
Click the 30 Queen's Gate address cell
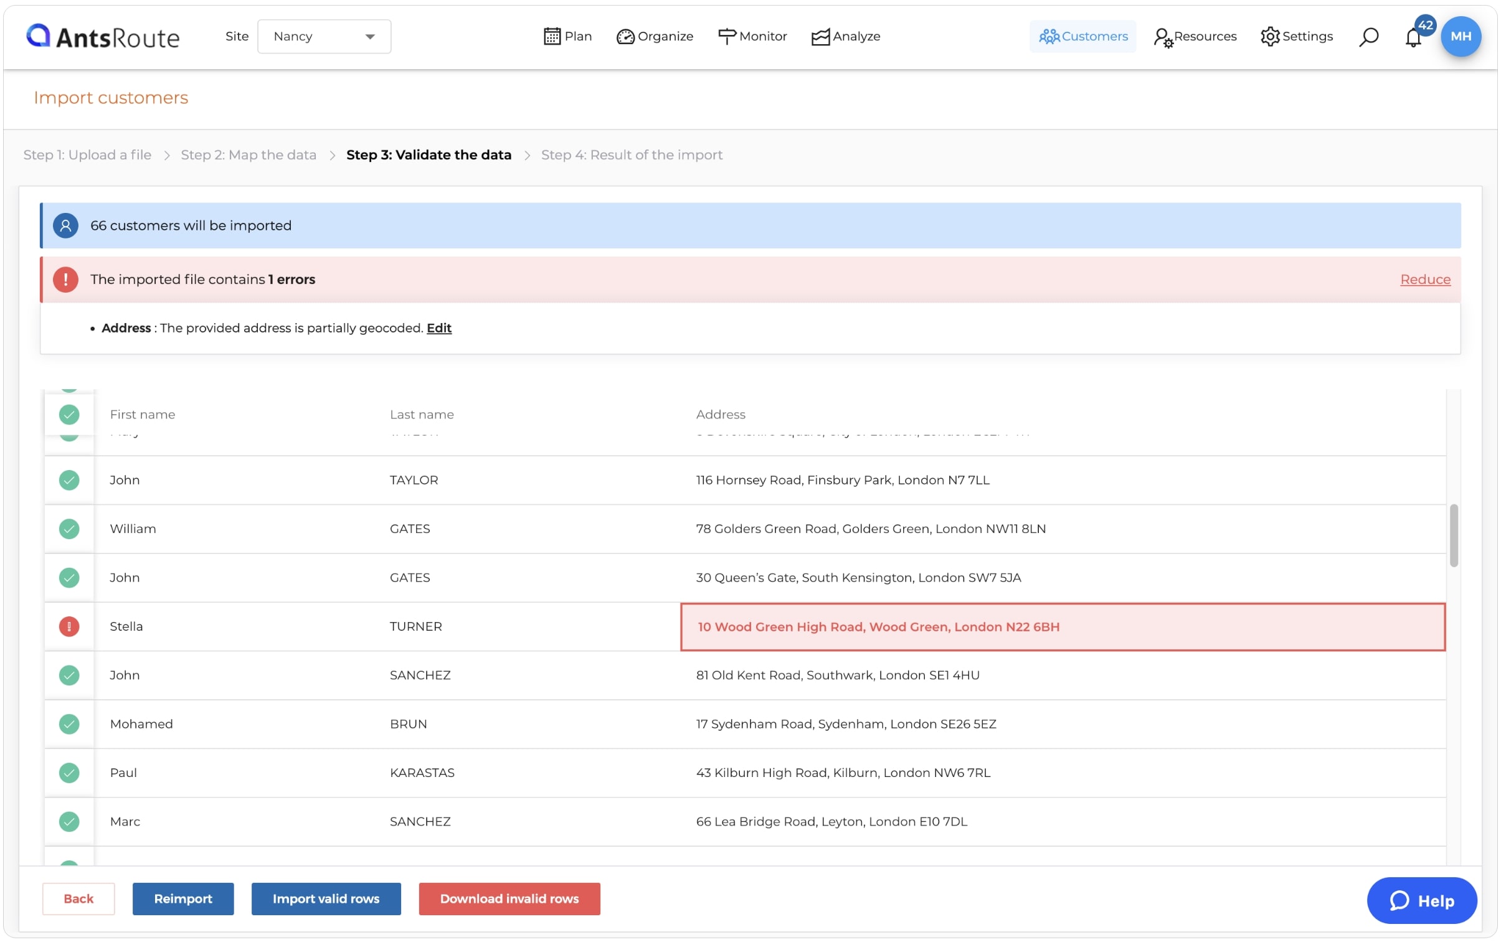point(858,578)
